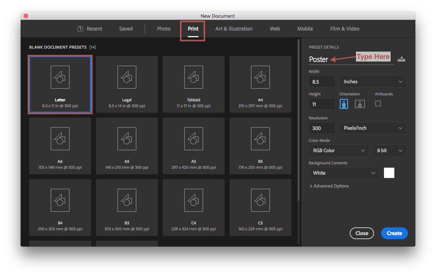The height and width of the screenshot is (276, 436).
Task: Select portrait orientation icon
Action: click(344, 104)
